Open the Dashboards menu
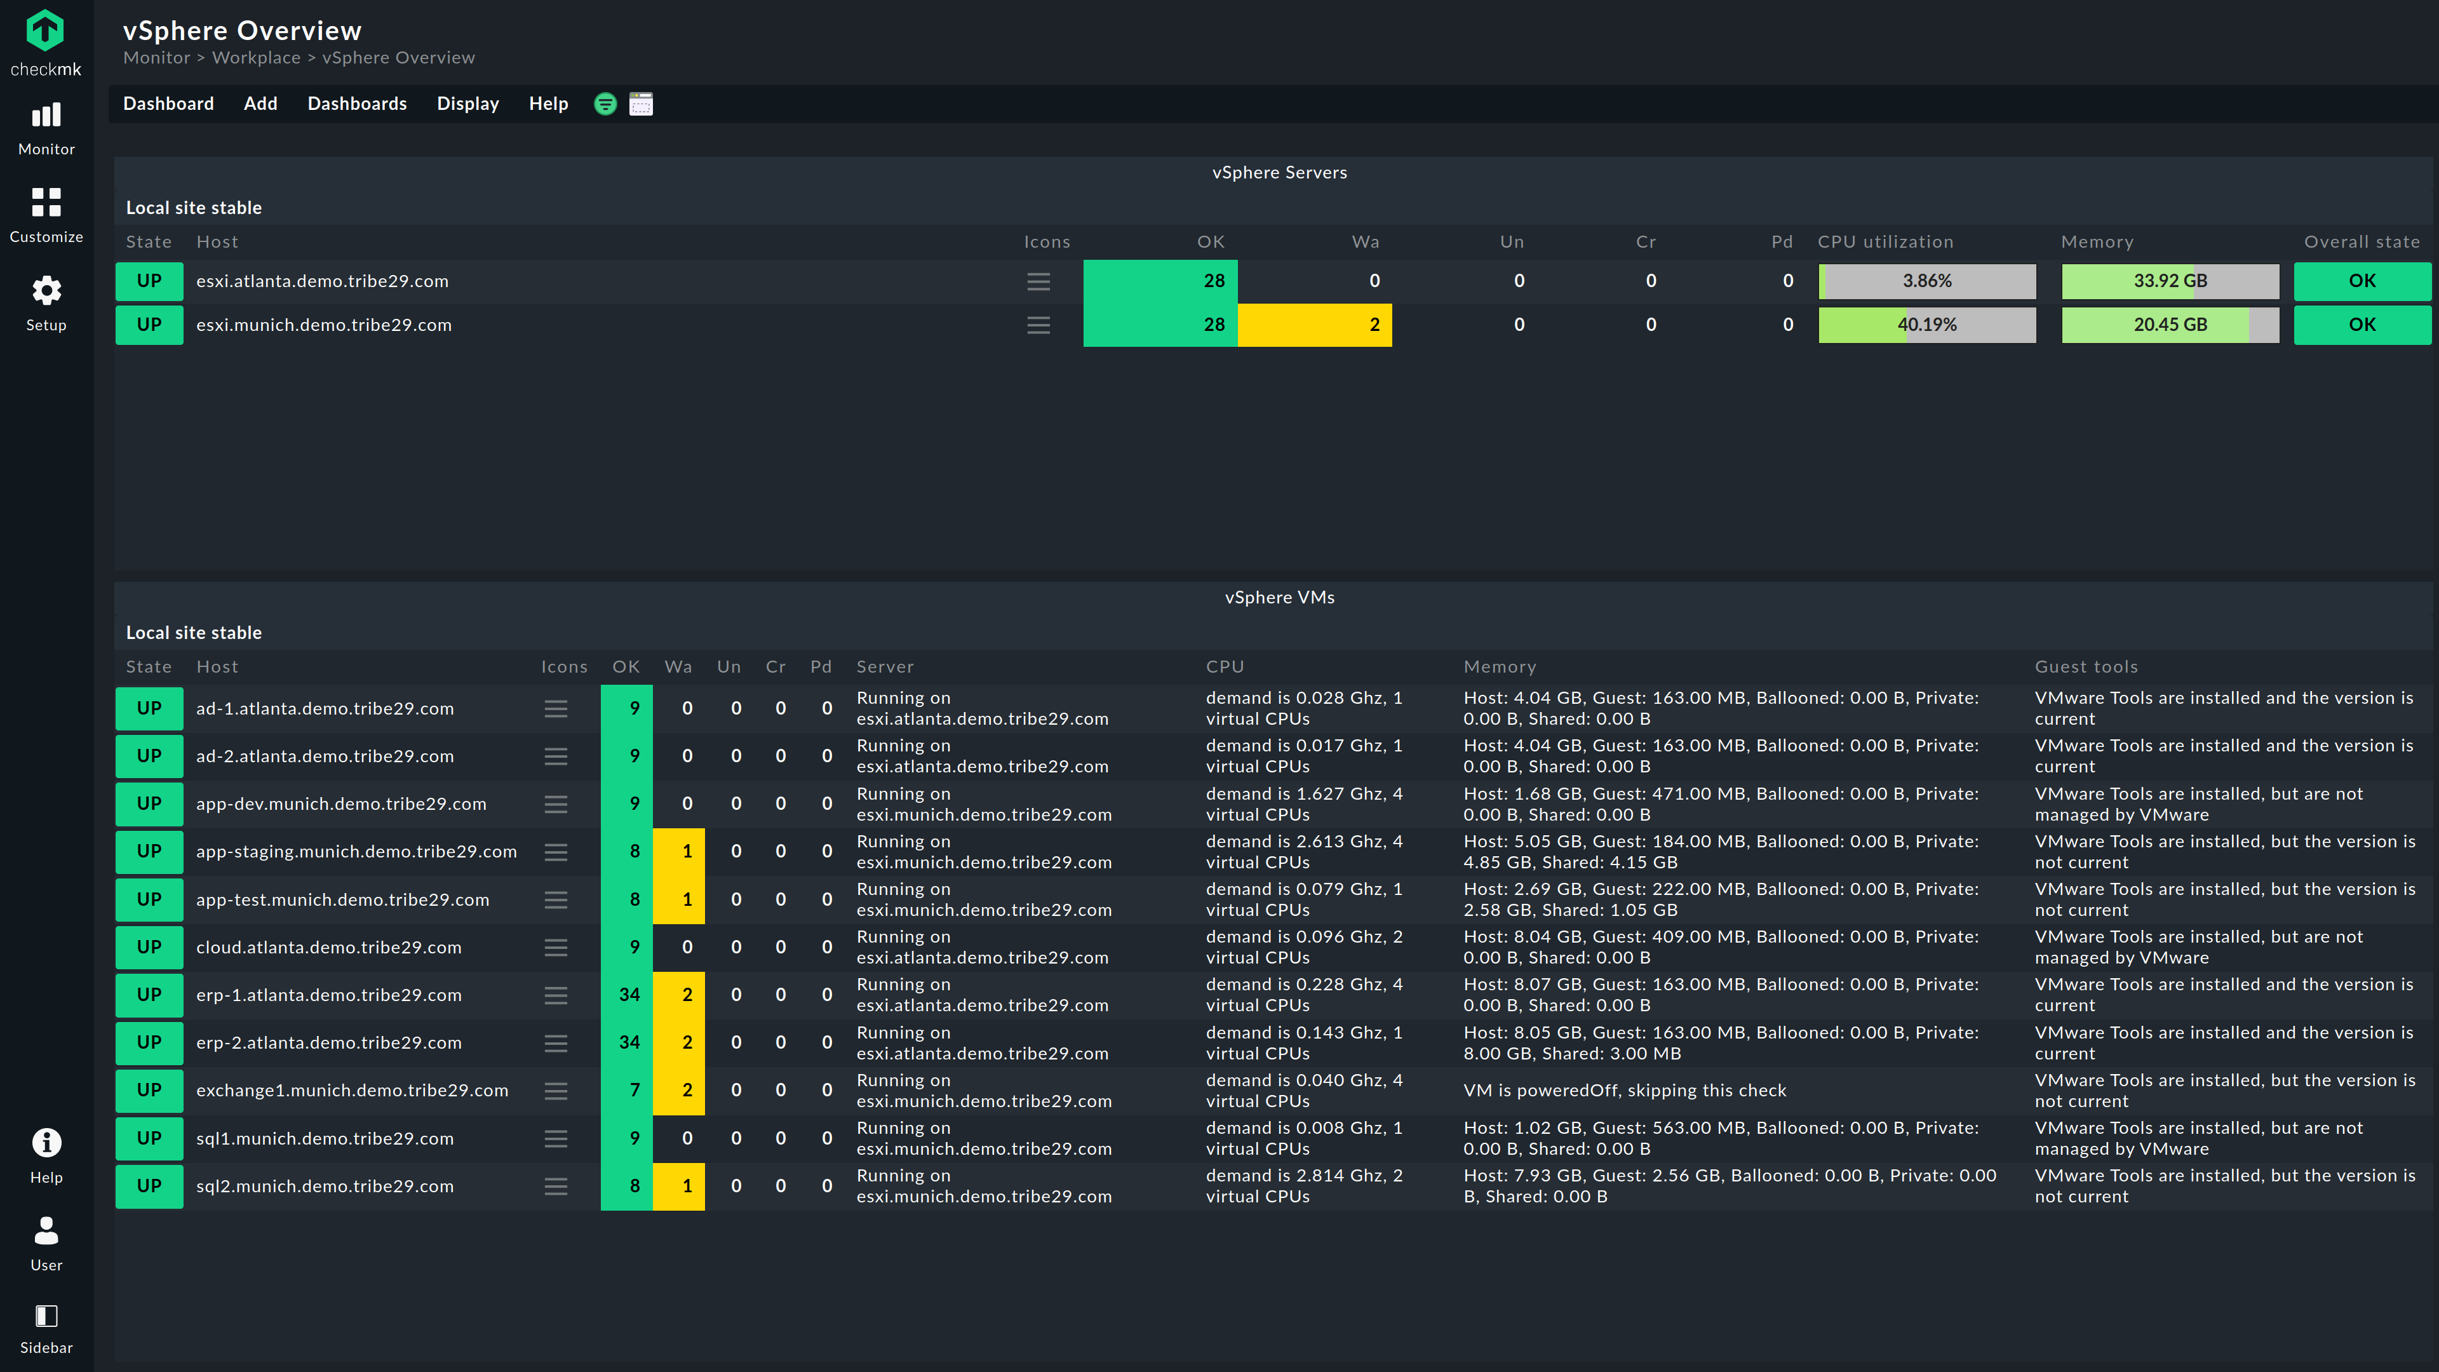This screenshot has height=1372, width=2439. point(357,104)
